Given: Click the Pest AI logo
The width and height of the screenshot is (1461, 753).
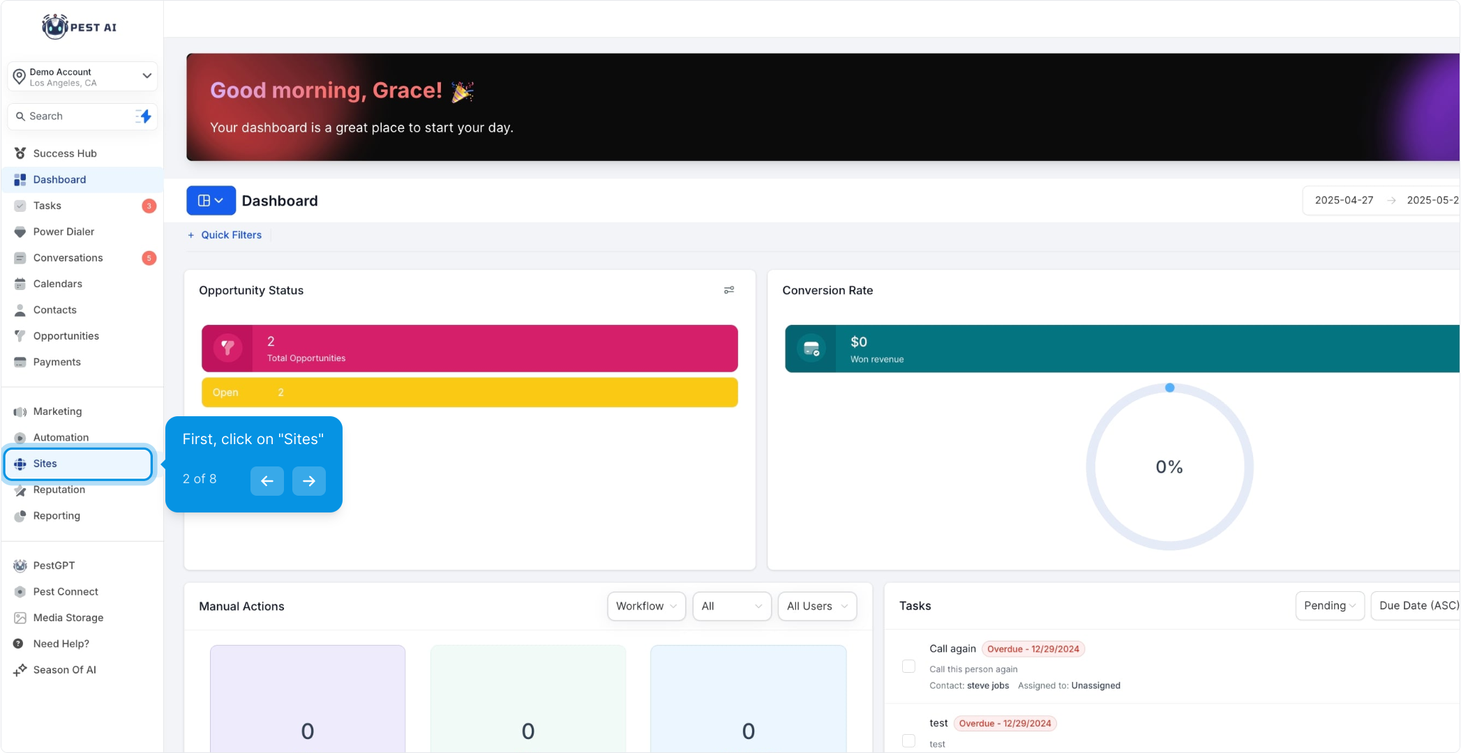Looking at the screenshot, I should tap(79, 26).
